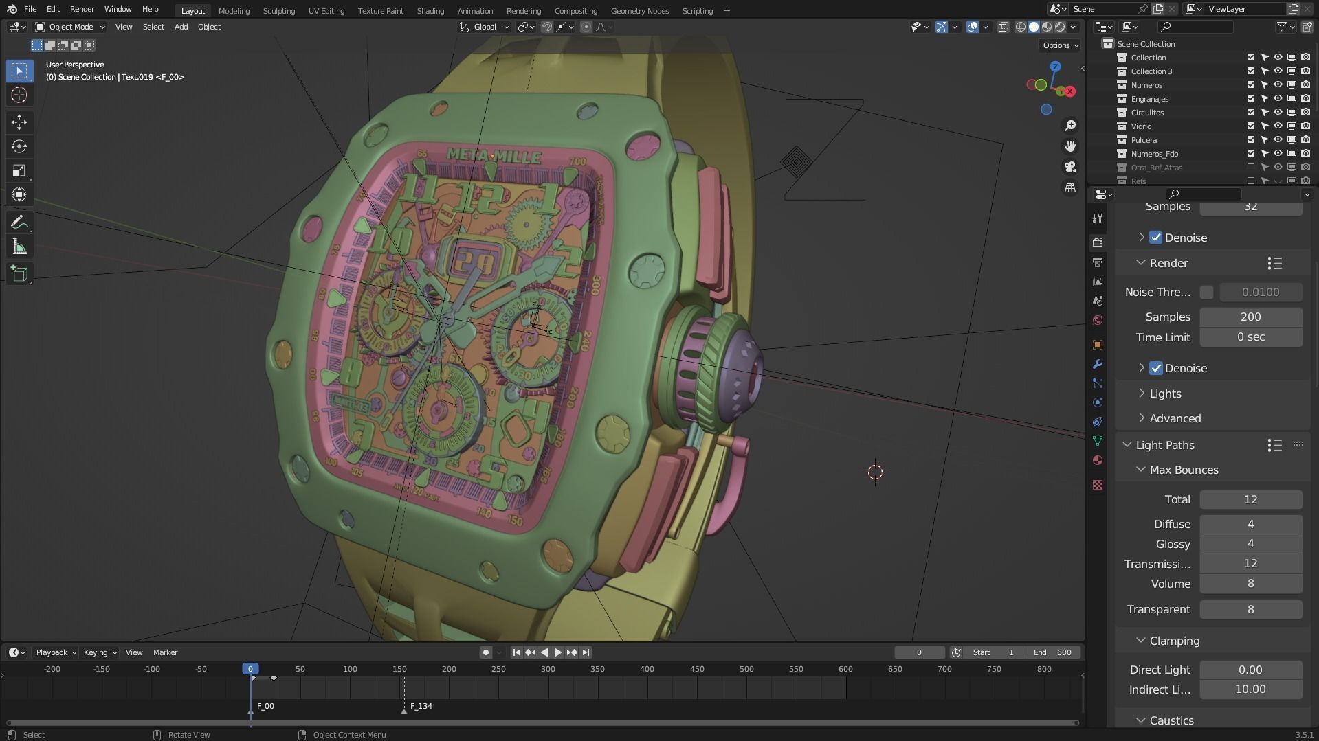Play the animation forward
Screen dimensions: 1319x741
click(x=558, y=652)
